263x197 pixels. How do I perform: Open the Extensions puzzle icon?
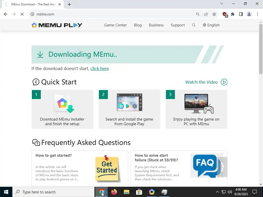tap(233, 14)
